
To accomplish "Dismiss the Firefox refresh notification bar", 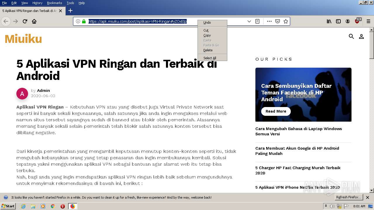I will click(x=368, y=197).
